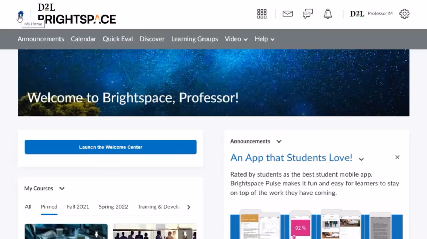Show more course tabs with right arrow
The image size is (427, 239).
(x=189, y=207)
